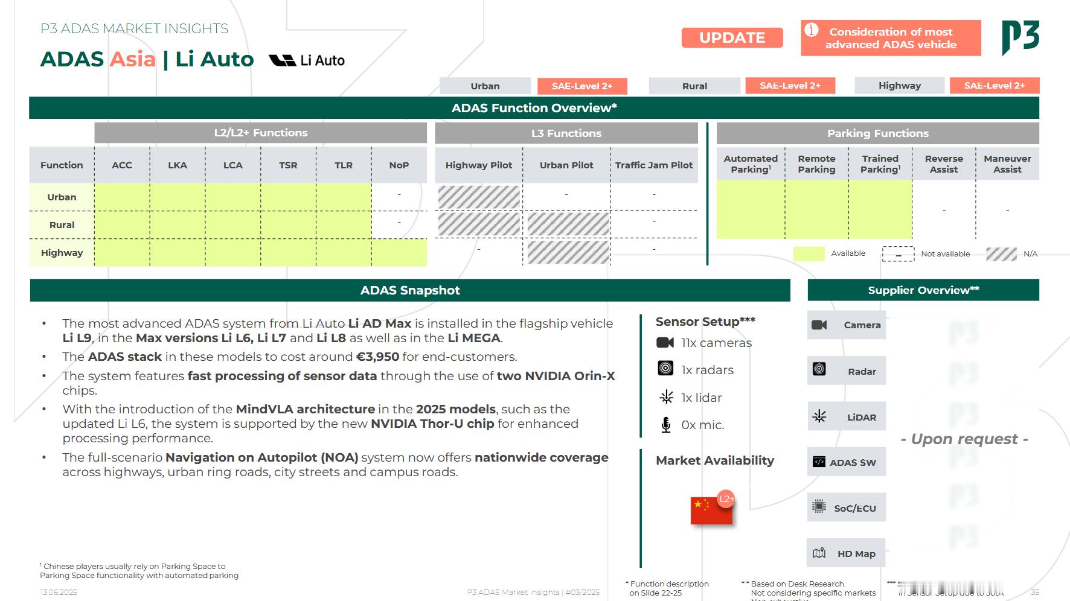Click the ADAS Function Overview header bar
Screen dimensions: 1070x601
(x=534, y=108)
